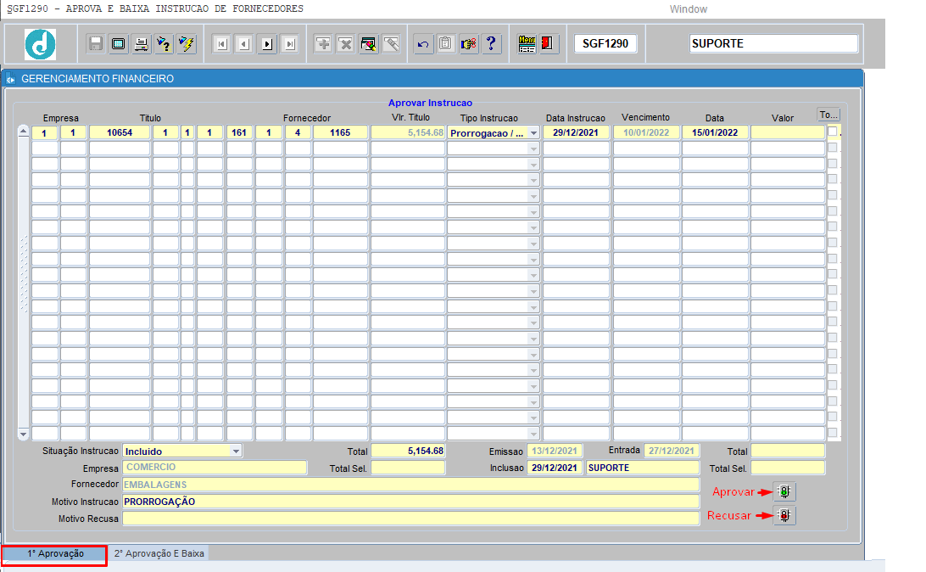Screen dimensions: 926x572
Task: Click the Fornecedor EMBALAGENS field
Action: [x=410, y=485]
